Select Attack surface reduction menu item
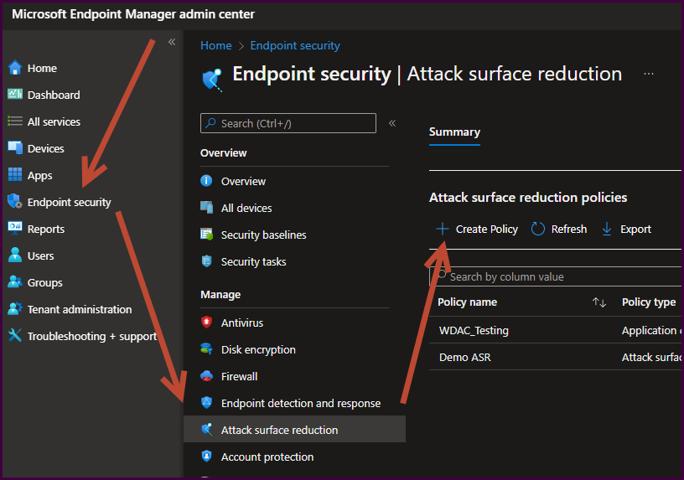 [279, 430]
